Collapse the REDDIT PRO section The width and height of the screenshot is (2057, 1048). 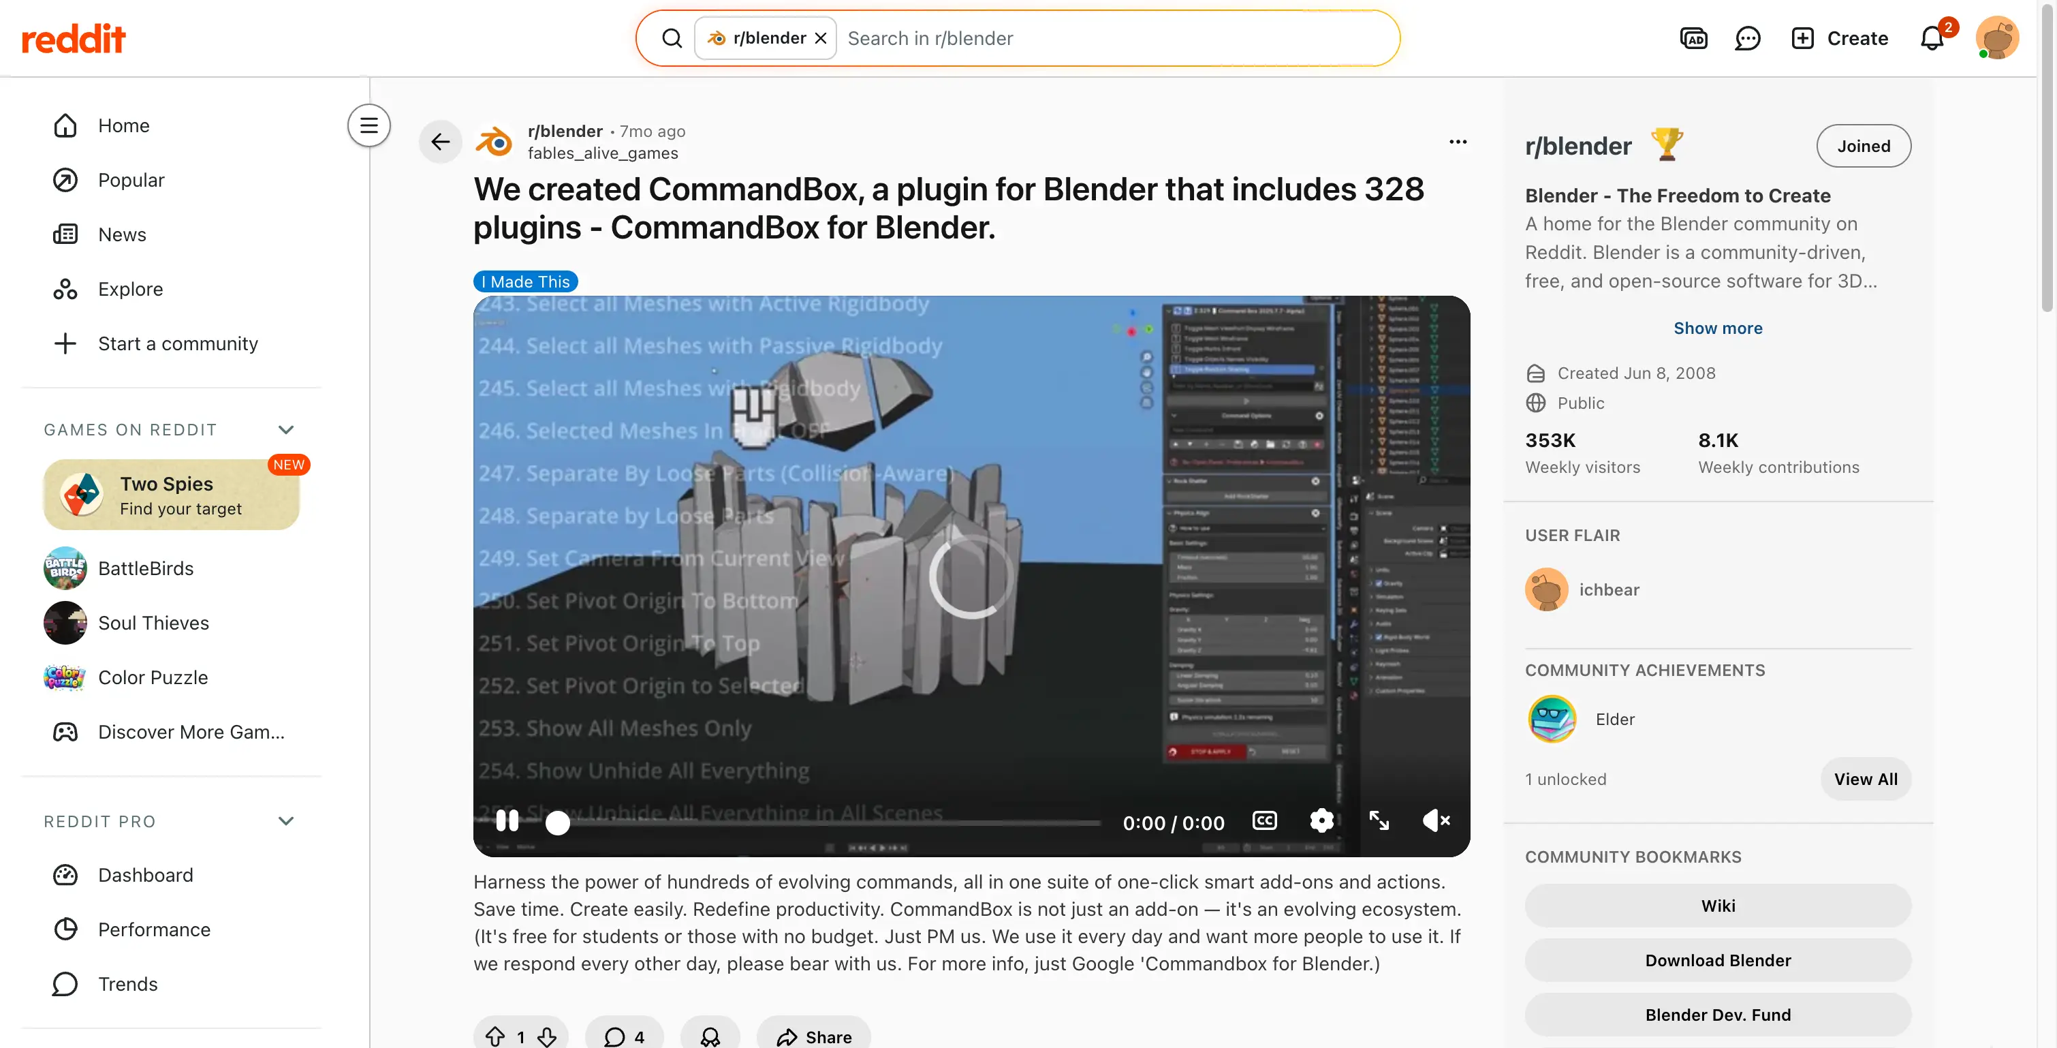(x=286, y=820)
